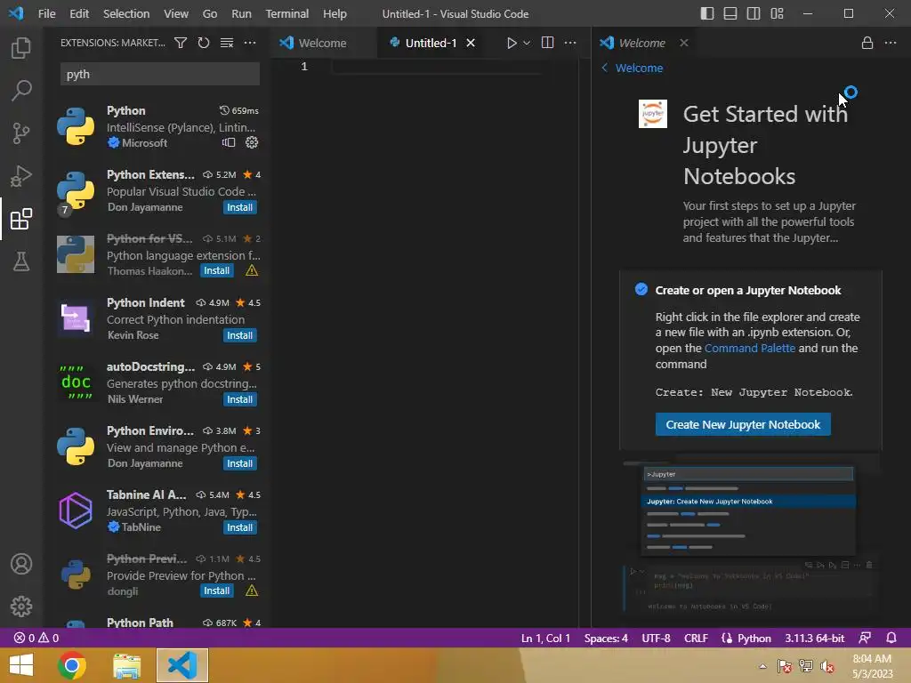The image size is (911, 683).
Task: Change encoding via UTF-8 status item
Action: [x=656, y=638]
